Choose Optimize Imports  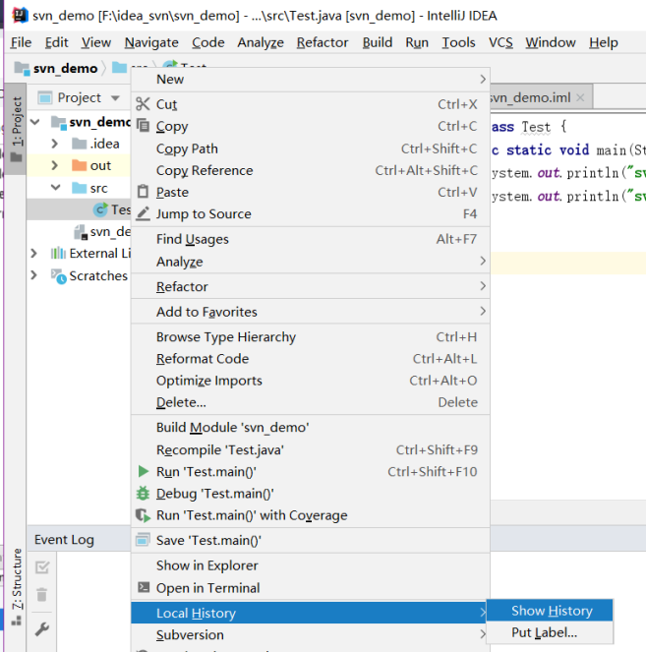point(310,381)
